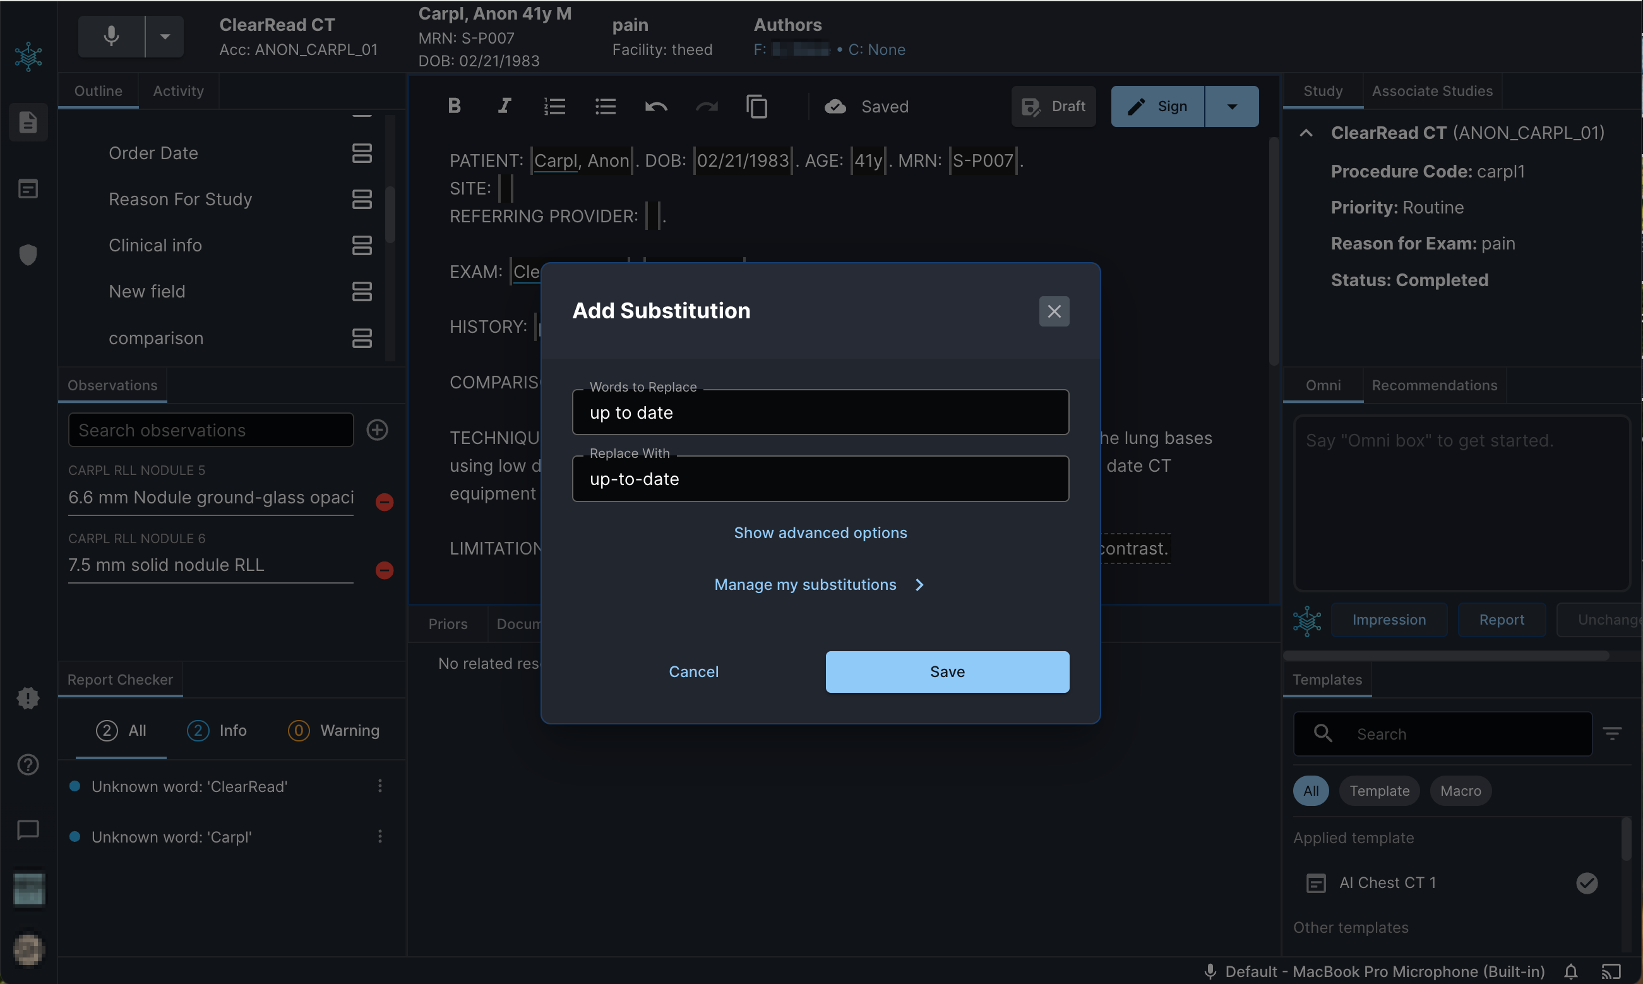This screenshot has height=984, width=1643.
Task: Select the Order Date outline item
Action: point(153,153)
